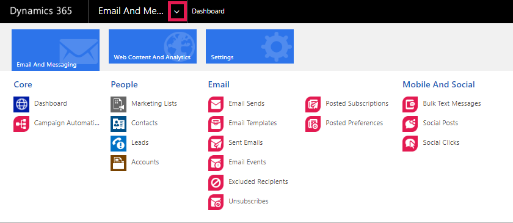Open Campaign Automation link
513x223 pixels.
tap(67, 123)
